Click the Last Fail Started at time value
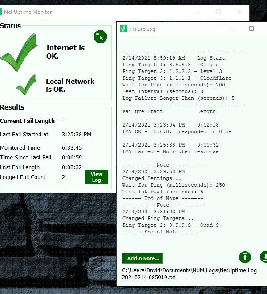The width and height of the screenshot is (267, 294). (x=77, y=134)
